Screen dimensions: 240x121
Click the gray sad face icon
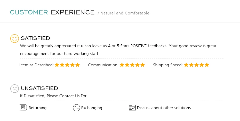tap(14, 88)
